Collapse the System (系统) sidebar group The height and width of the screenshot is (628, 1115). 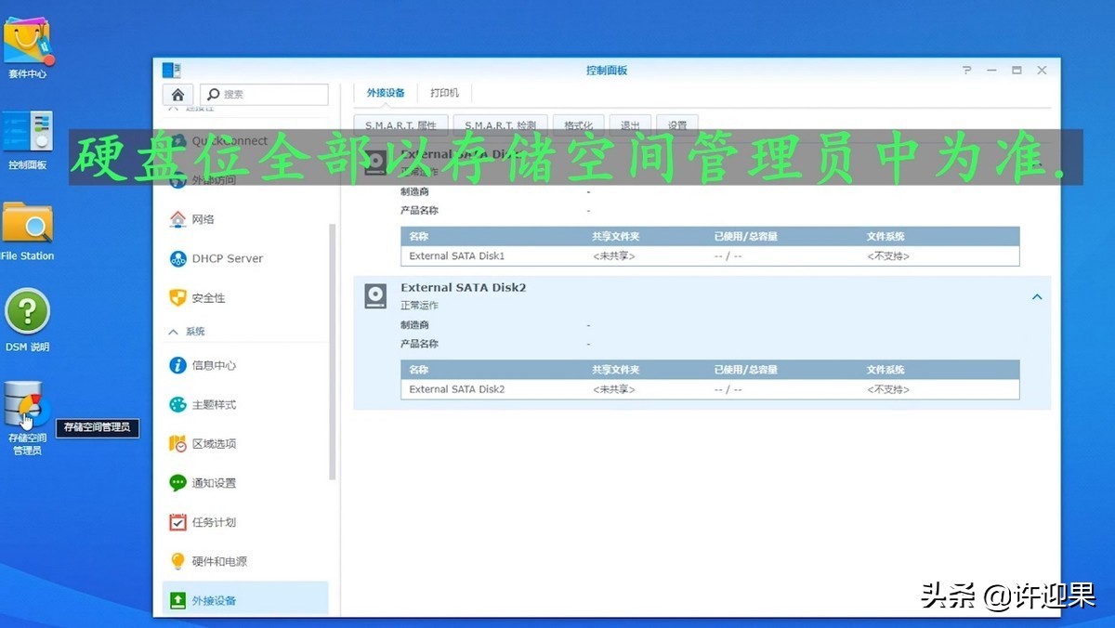(x=173, y=332)
